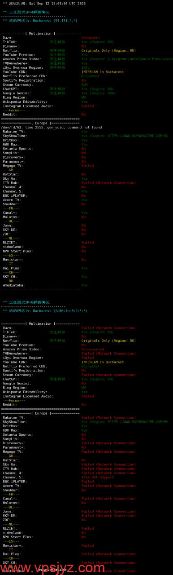The height and width of the screenshot is (575, 173).
Task: Select the "Europe" header in the IPv4 section
Action: pyautogui.click(x=41, y=123)
